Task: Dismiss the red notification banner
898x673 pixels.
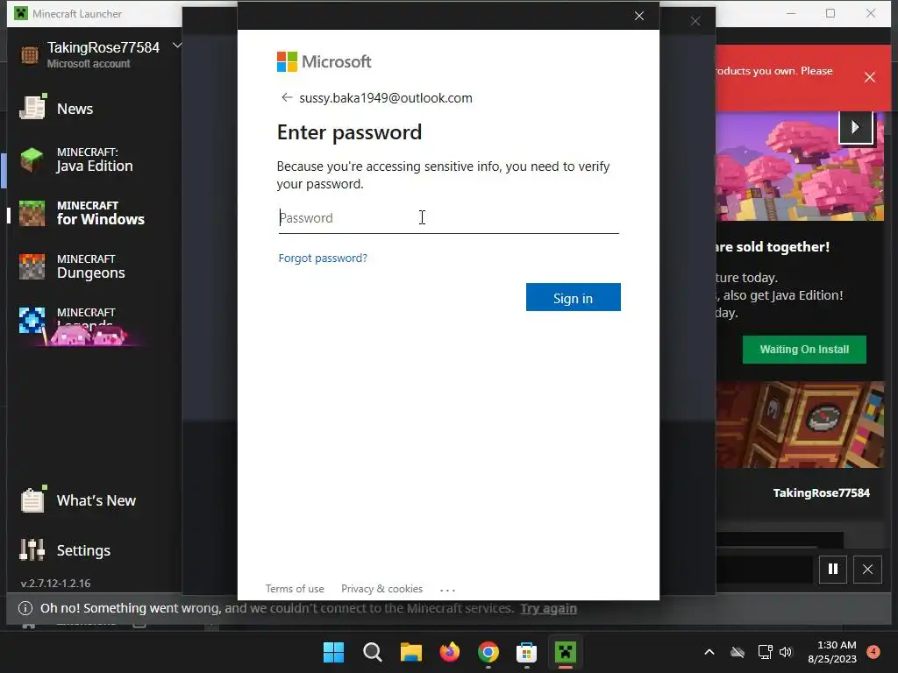Action: 869,77
